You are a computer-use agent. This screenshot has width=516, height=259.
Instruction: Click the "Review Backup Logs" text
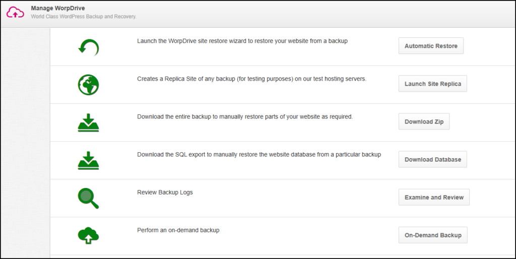pos(165,192)
